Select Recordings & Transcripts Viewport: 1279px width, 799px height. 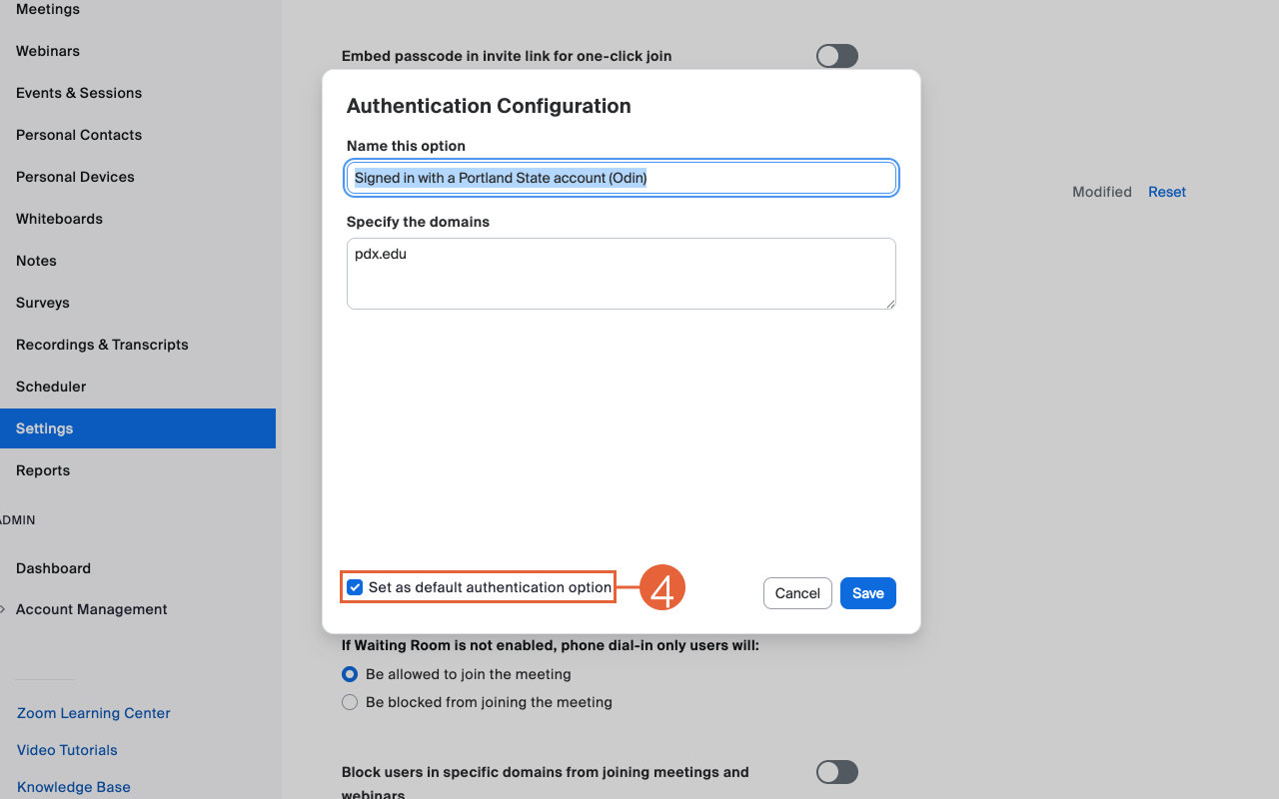click(x=102, y=345)
